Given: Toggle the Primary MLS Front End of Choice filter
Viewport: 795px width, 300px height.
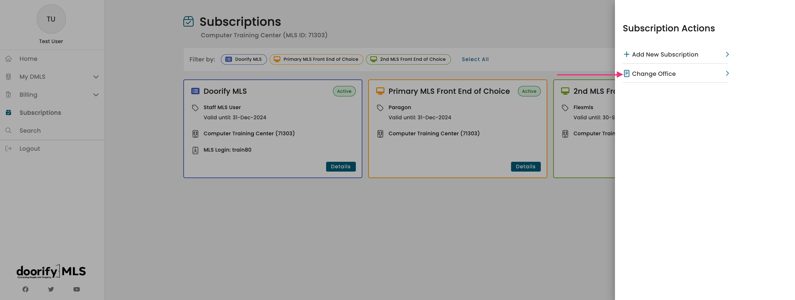Looking at the screenshot, I should [x=316, y=59].
